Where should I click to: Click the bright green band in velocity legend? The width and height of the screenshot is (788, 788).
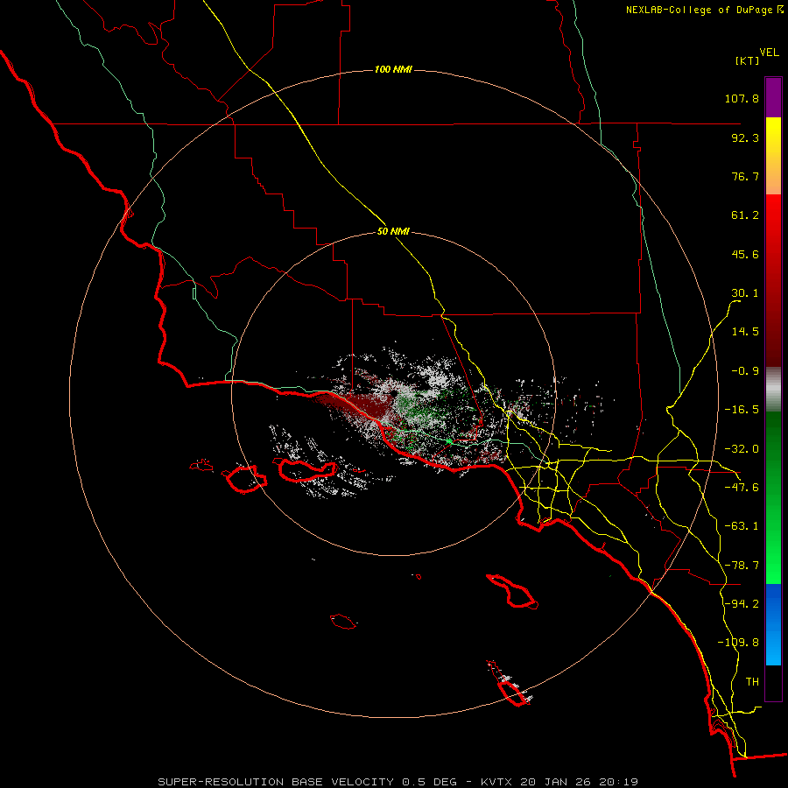click(x=773, y=497)
